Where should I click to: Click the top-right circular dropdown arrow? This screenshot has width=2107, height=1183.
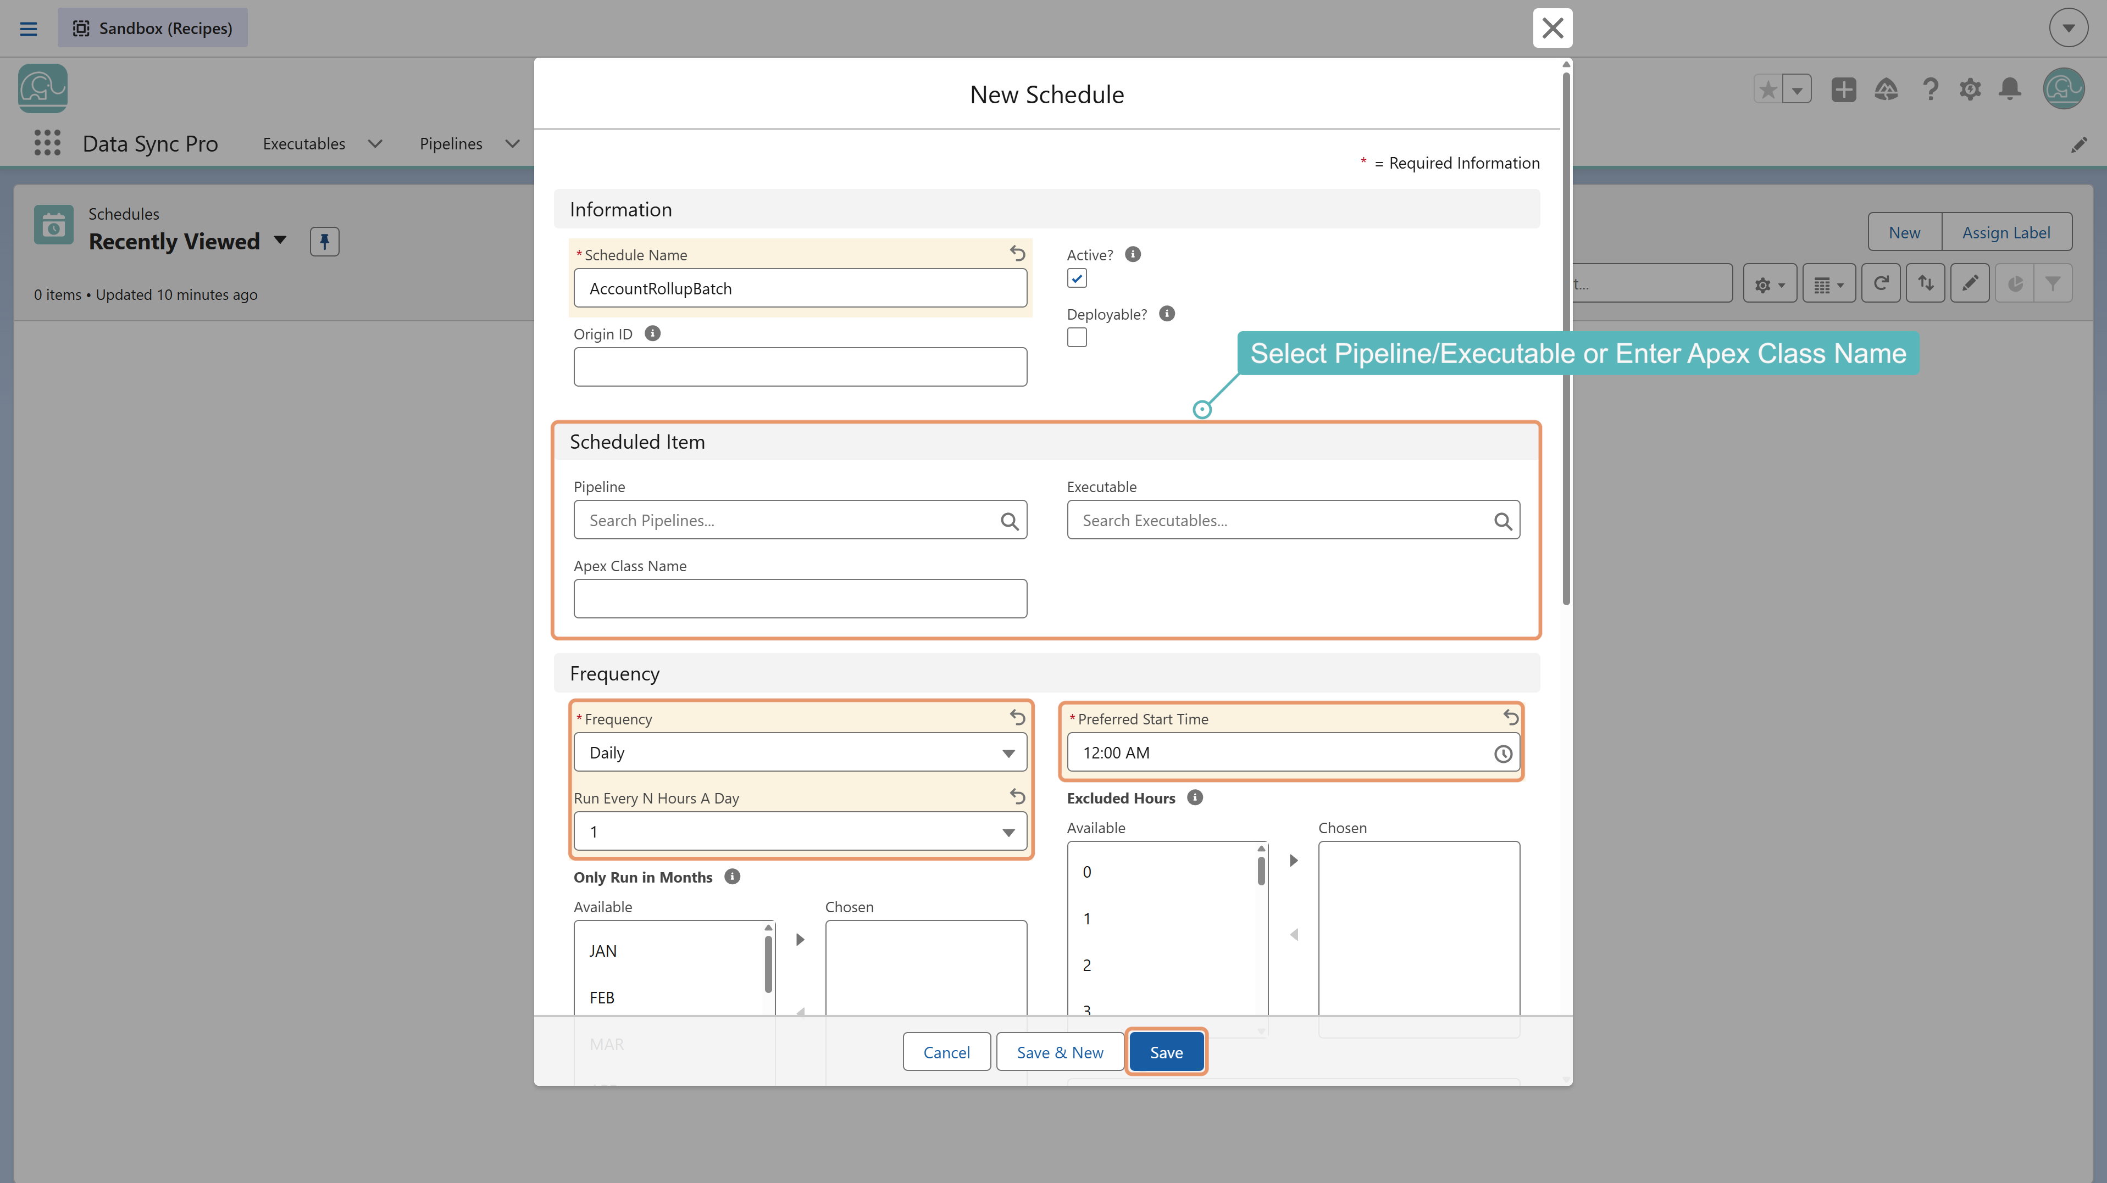pyautogui.click(x=2069, y=28)
